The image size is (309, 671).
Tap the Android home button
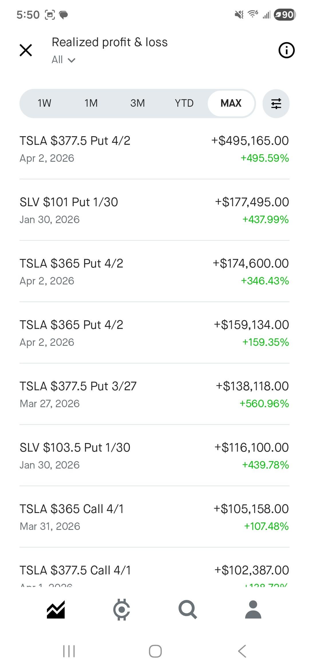click(x=155, y=651)
